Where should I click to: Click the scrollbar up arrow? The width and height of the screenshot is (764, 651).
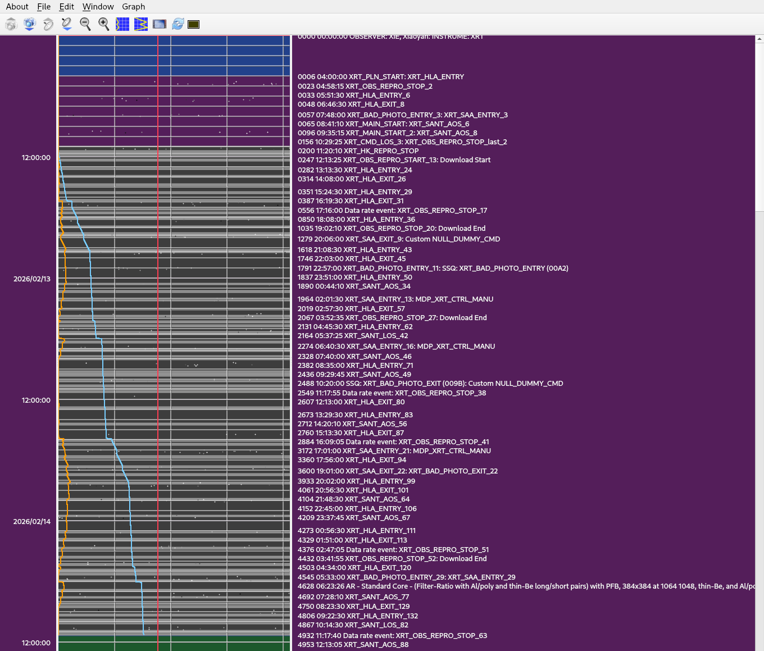point(760,39)
